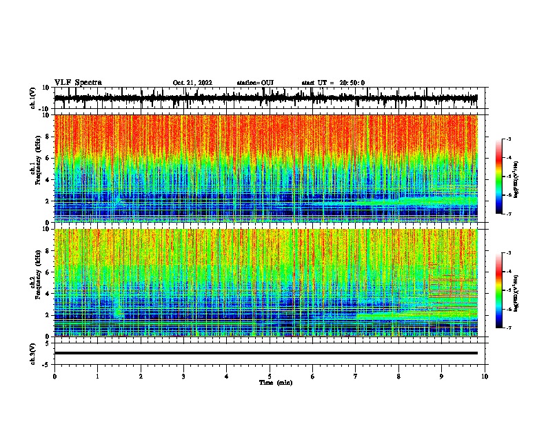Click the ch.1 Frequency (kHz) axis label
This screenshot has height=422, width=546.
36,159
